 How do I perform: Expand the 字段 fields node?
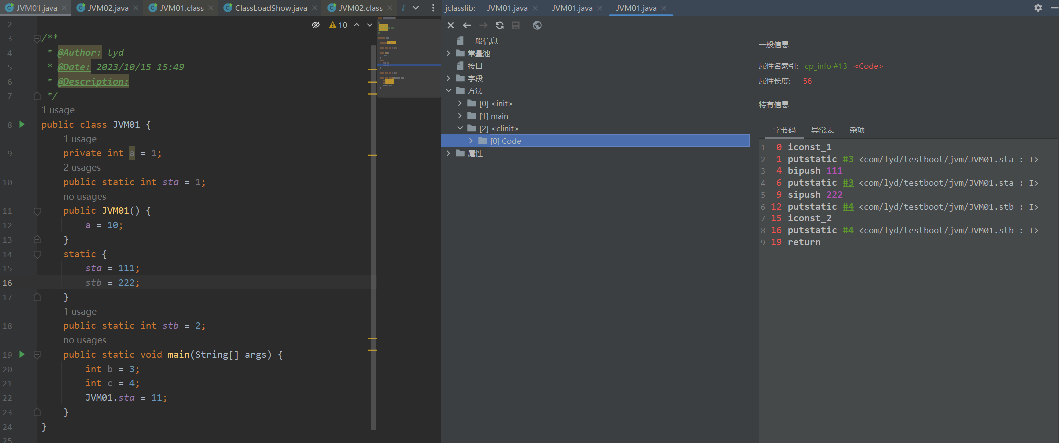pyautogui.click(x=448, y=78)
